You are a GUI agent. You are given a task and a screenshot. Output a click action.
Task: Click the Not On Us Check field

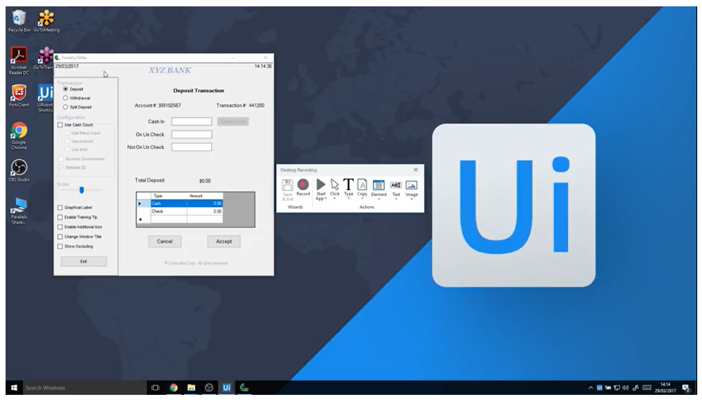pyautogui.click(x=191, y=147)
